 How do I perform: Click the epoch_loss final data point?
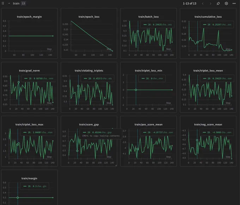pos(113,51)
